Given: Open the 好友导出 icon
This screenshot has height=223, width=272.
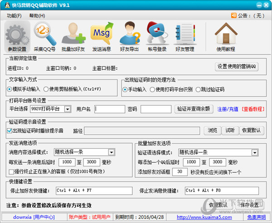Looking at the screenshot, I should (x=129, y=37).
